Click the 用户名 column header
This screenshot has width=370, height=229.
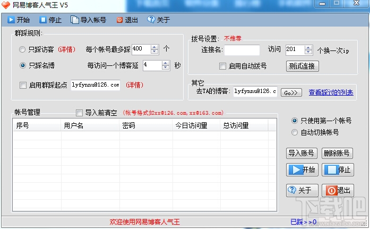[90, 125]
